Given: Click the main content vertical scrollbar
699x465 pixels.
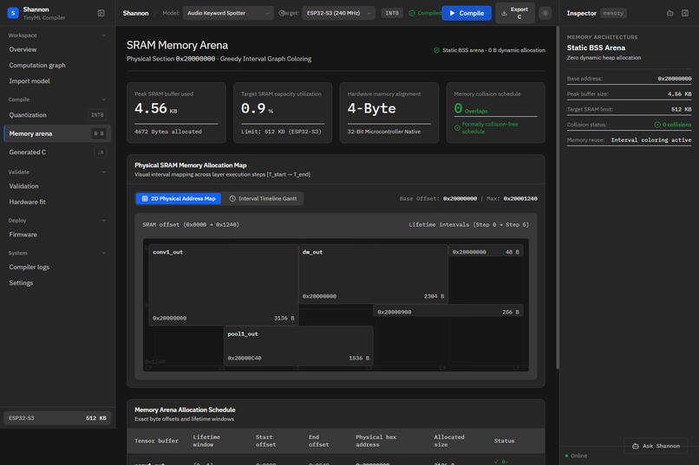Looking at the screenshot, I should (x=558, y=197).
